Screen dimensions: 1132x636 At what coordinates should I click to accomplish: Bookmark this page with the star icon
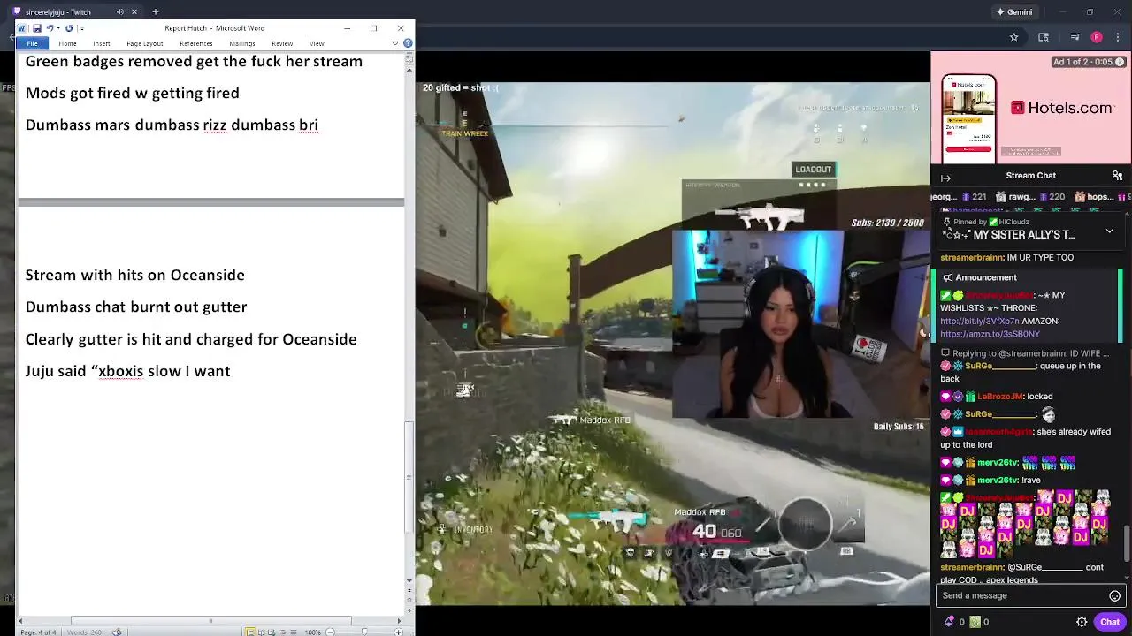tap(1013, 37)
